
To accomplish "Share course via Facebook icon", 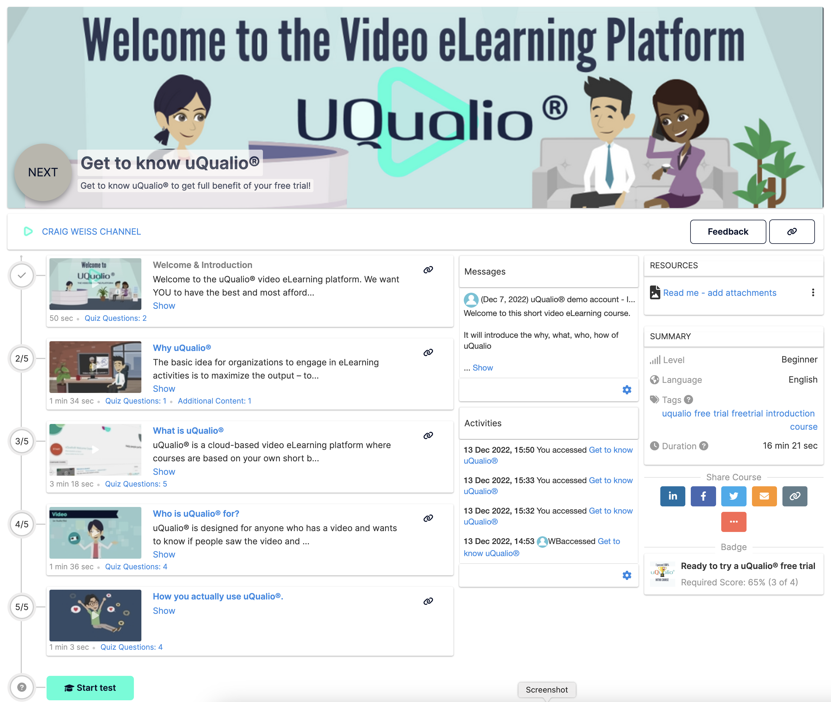I will tap(703, 496).
